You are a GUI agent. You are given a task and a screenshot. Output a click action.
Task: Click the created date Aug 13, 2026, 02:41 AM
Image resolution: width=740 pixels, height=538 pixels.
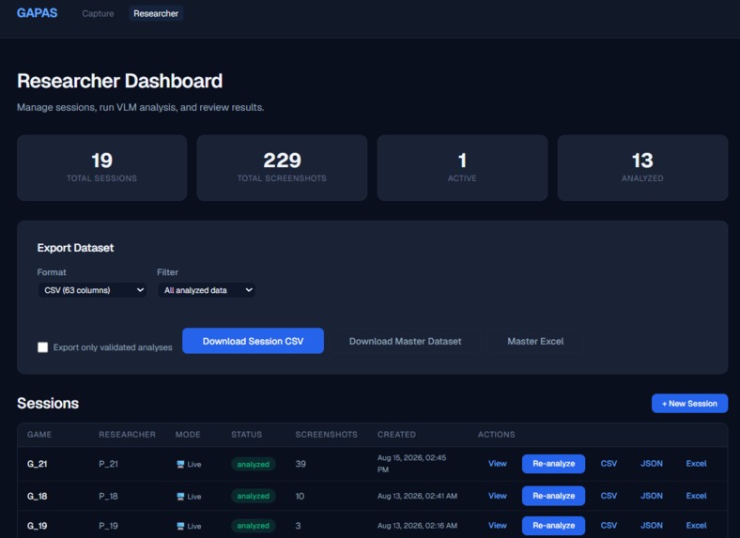[417, 496]
